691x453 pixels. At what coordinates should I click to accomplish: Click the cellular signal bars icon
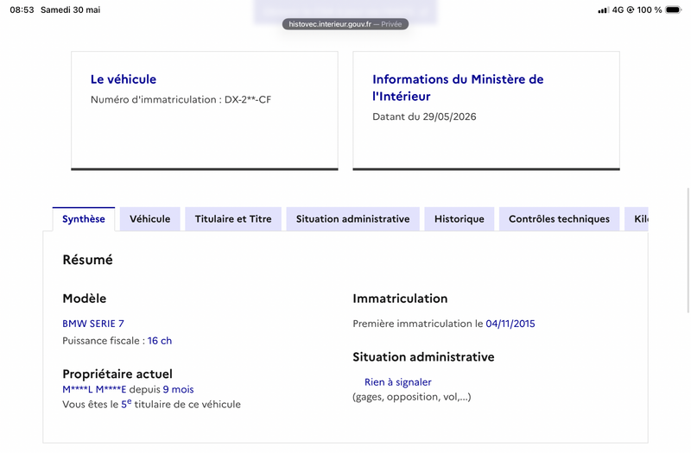[x=603, y=10]
